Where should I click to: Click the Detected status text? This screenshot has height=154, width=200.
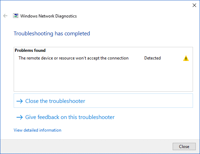click(152, 58)
